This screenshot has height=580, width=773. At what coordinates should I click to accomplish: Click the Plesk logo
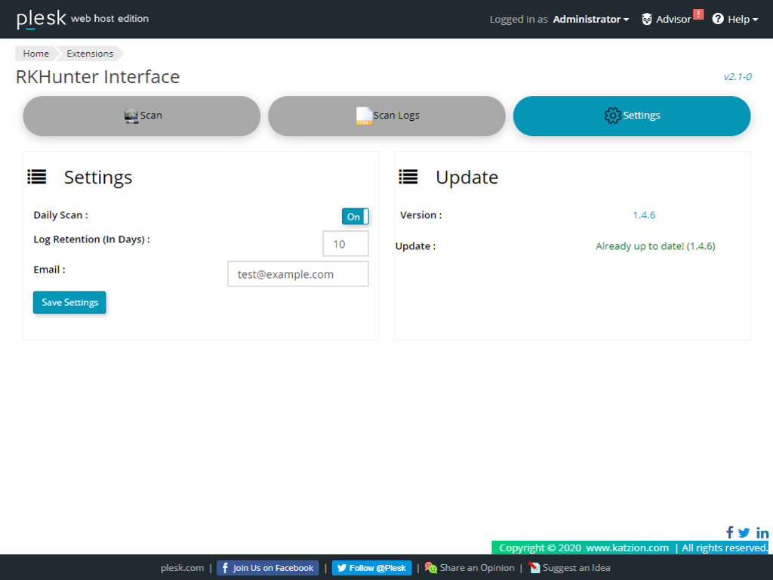(x=41, y=19)
